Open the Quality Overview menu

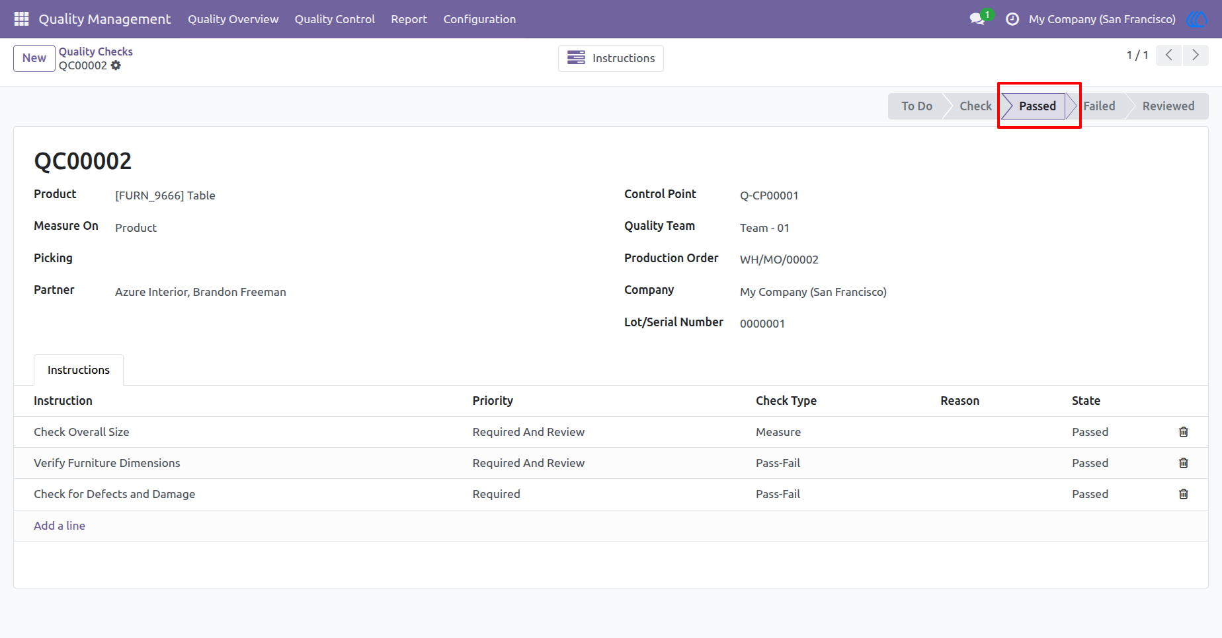coord(233,19)
